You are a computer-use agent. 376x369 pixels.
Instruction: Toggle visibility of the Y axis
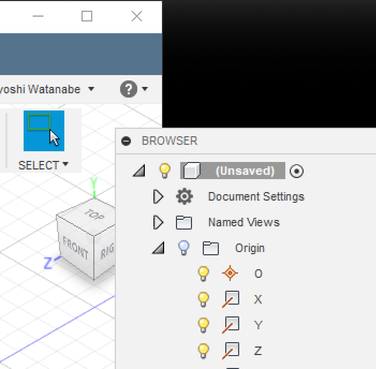[x=203, y=325]
